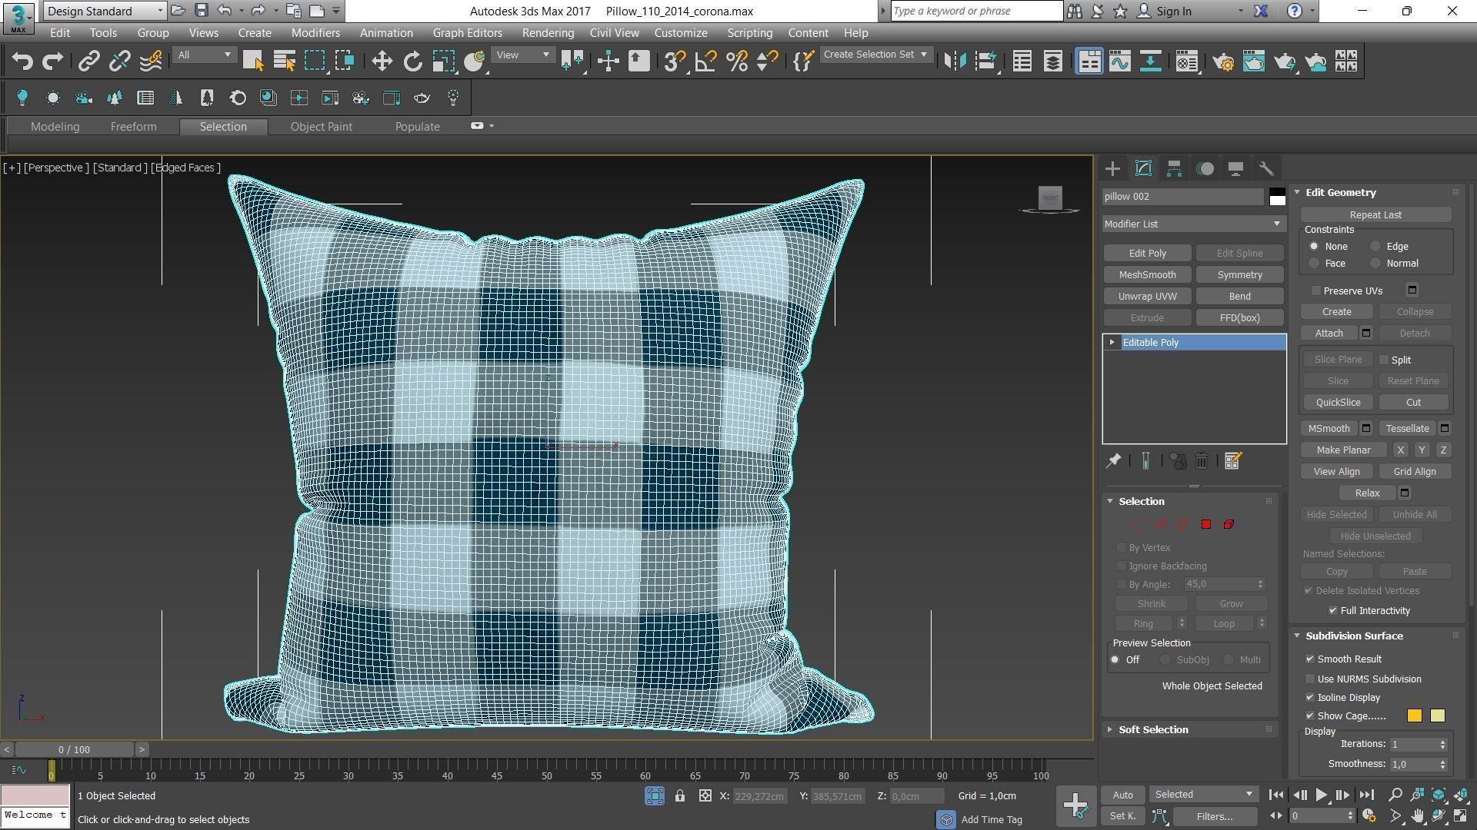Click the Undo arrow in main toolbar
Screen dimensions: 1477x830
22,61
